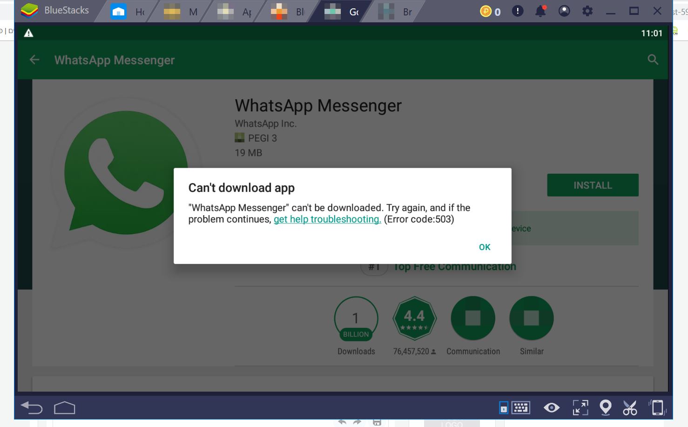688x427 pixels.
Task: Click the Top Free Communication ranking link
Action: click(x=454, y=267)
